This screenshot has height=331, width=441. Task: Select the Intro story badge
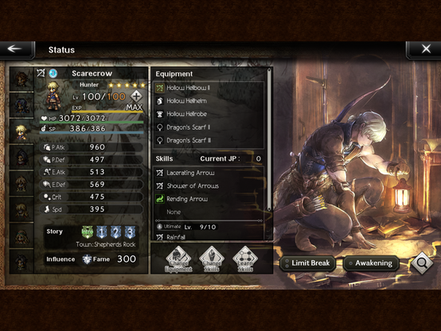point(88,232)
